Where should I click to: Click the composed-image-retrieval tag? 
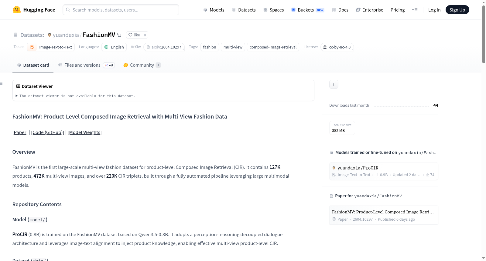tap(273, 47)
